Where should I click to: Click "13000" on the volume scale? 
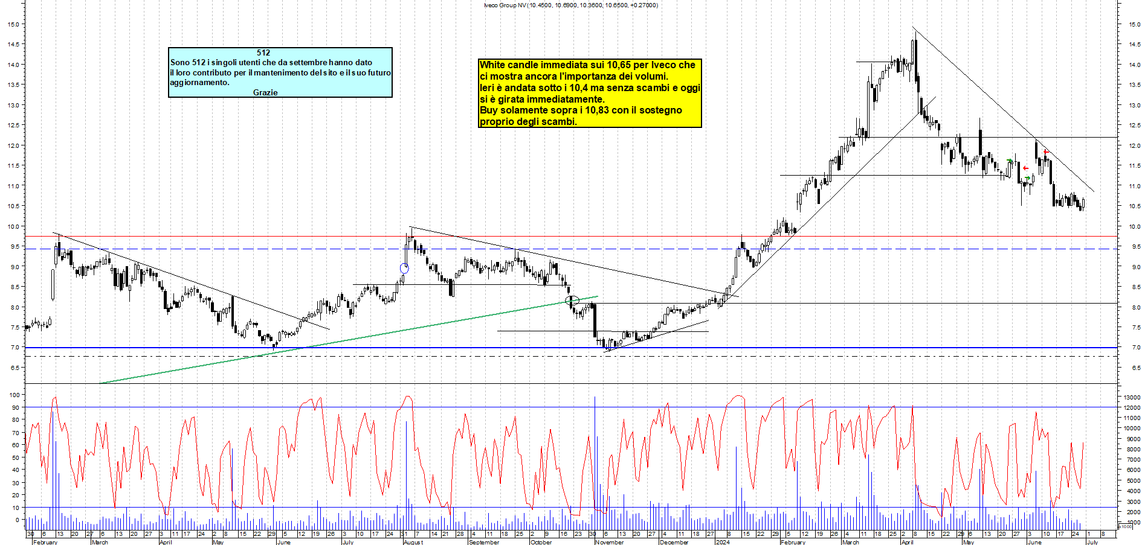click(x=1131, y=398)
